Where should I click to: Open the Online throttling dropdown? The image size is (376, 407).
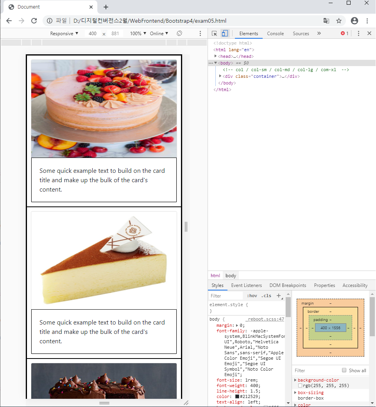(x=159, y=34)
